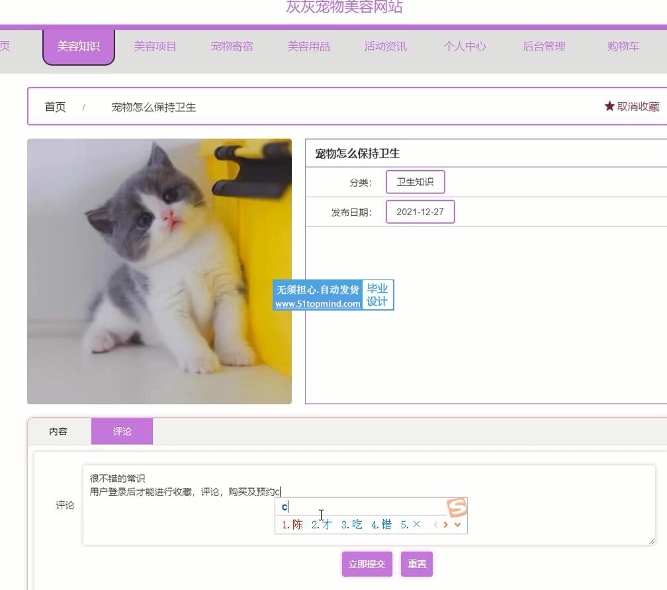Click the 2021-12-27 publish date box
Viewport: 667px width, 590px height.
pyautogui.click(x=420, y=212)
